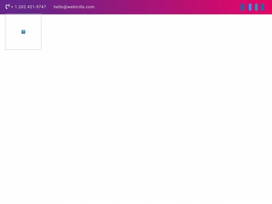
Task: Open the last blue social icon
Action: tap(263, 7)
